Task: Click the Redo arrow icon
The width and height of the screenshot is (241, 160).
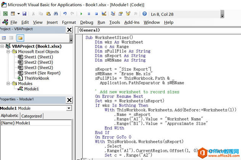Action: pos(72,14)
